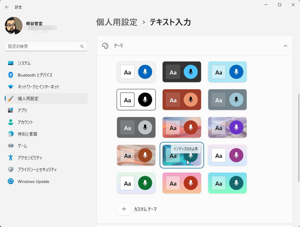The height and width of the screenshot is (227, 300).
Task: Click the プライバシーとセキュリティ shield icon
Action: tap(11, 169)
